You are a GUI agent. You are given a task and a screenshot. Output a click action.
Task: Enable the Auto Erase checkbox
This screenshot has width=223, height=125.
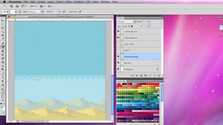pyautogui.click(x=68, y=12)
